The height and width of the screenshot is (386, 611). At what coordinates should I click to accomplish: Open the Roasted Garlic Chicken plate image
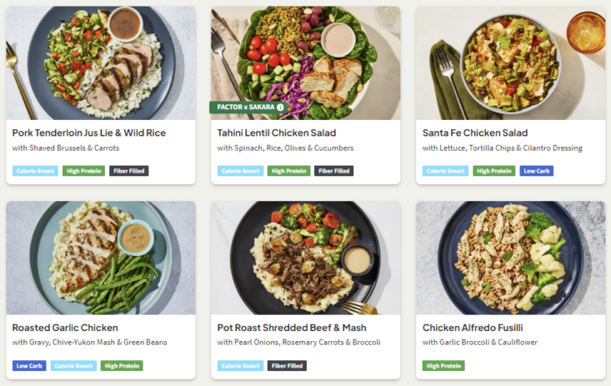click(101, 257)
